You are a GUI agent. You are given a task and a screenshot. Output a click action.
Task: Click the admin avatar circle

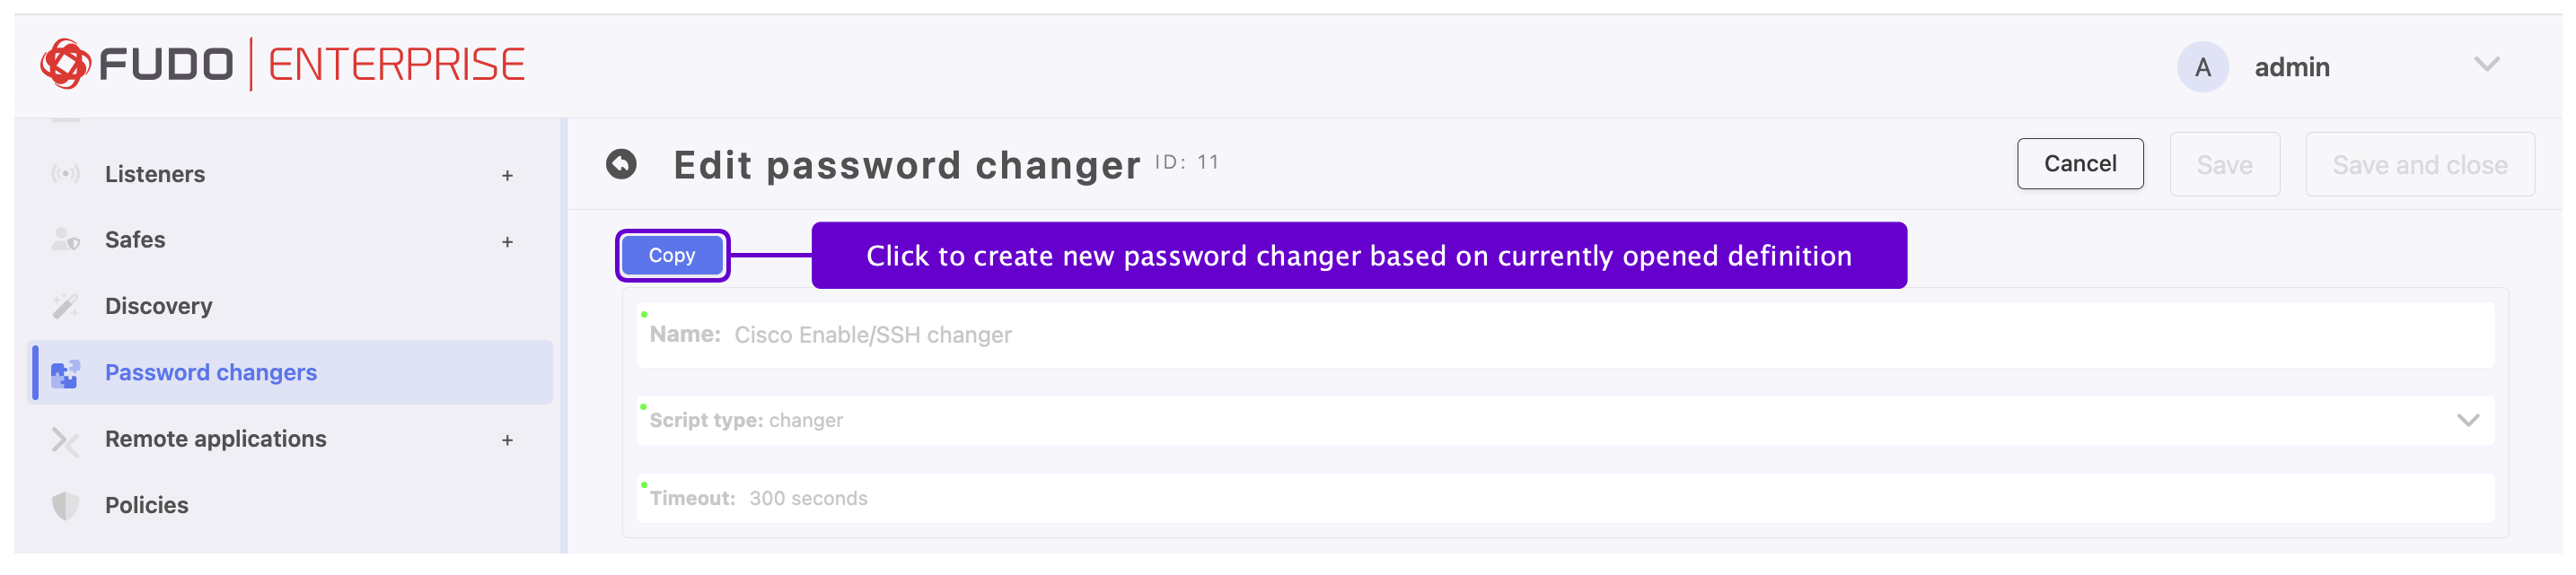click(x=2202, y=67)
